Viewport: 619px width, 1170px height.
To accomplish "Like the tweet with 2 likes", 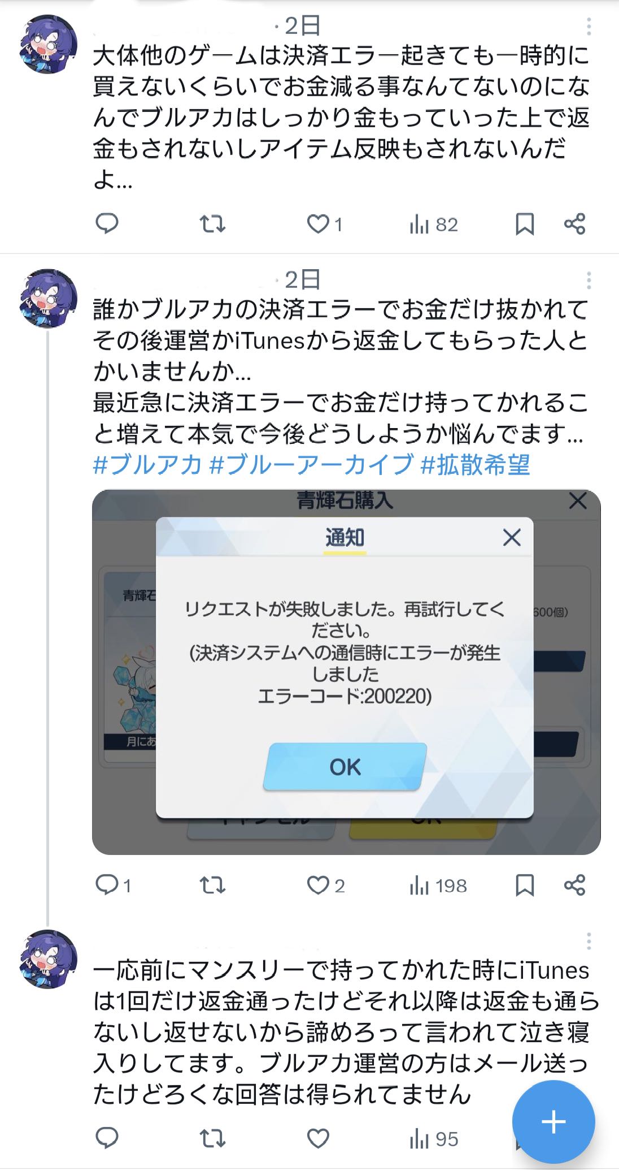I will 326,885.
